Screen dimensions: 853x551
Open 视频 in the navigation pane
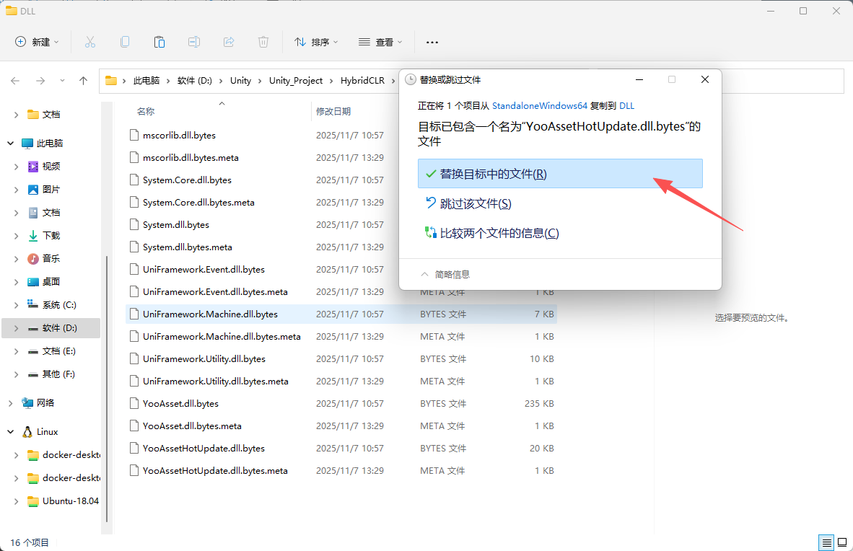point(51,167)
